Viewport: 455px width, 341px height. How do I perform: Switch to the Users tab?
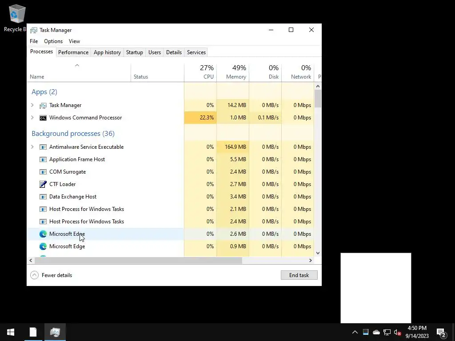pos(154,52)
